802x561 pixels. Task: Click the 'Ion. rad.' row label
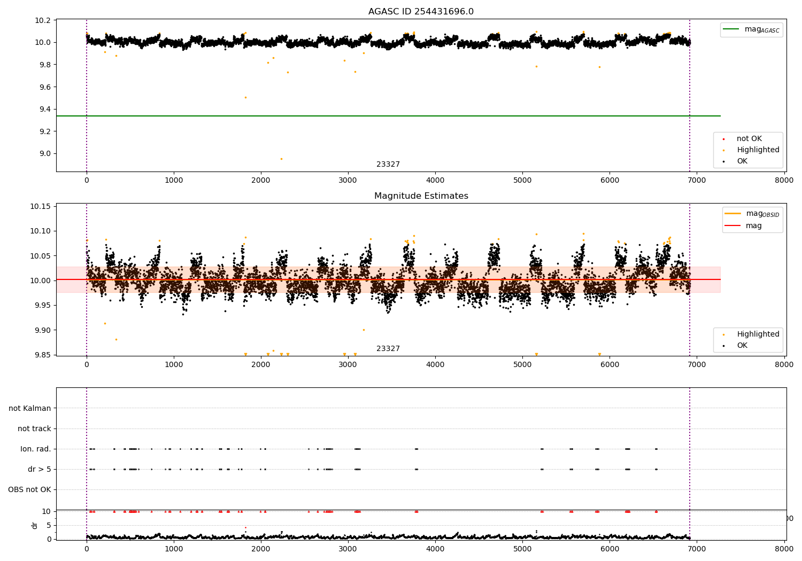[36, 449]
